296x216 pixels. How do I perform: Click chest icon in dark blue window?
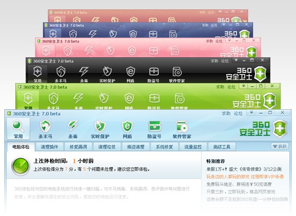tap(153, 34)
